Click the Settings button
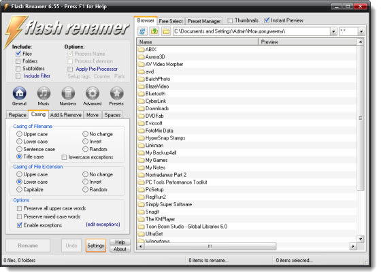 96,246
